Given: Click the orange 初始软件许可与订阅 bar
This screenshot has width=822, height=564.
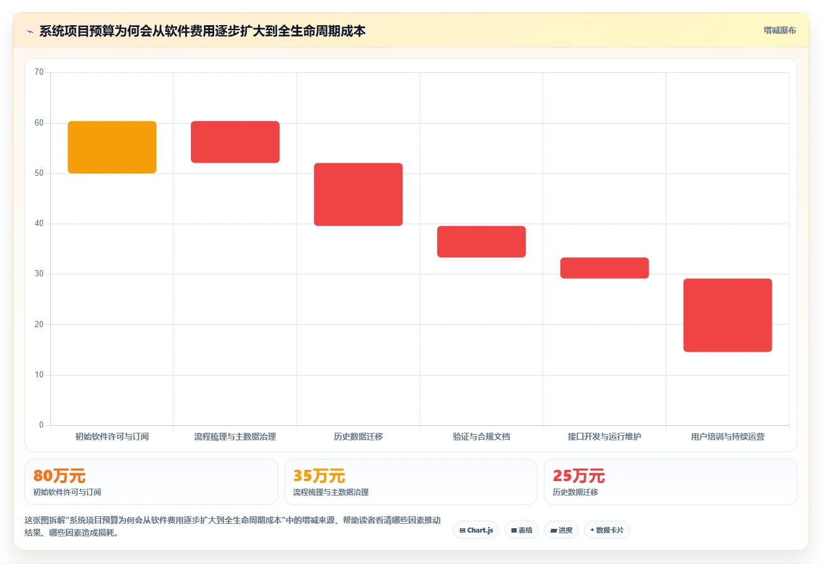Looking at the screenshot, I should click(x=112, y=147).
